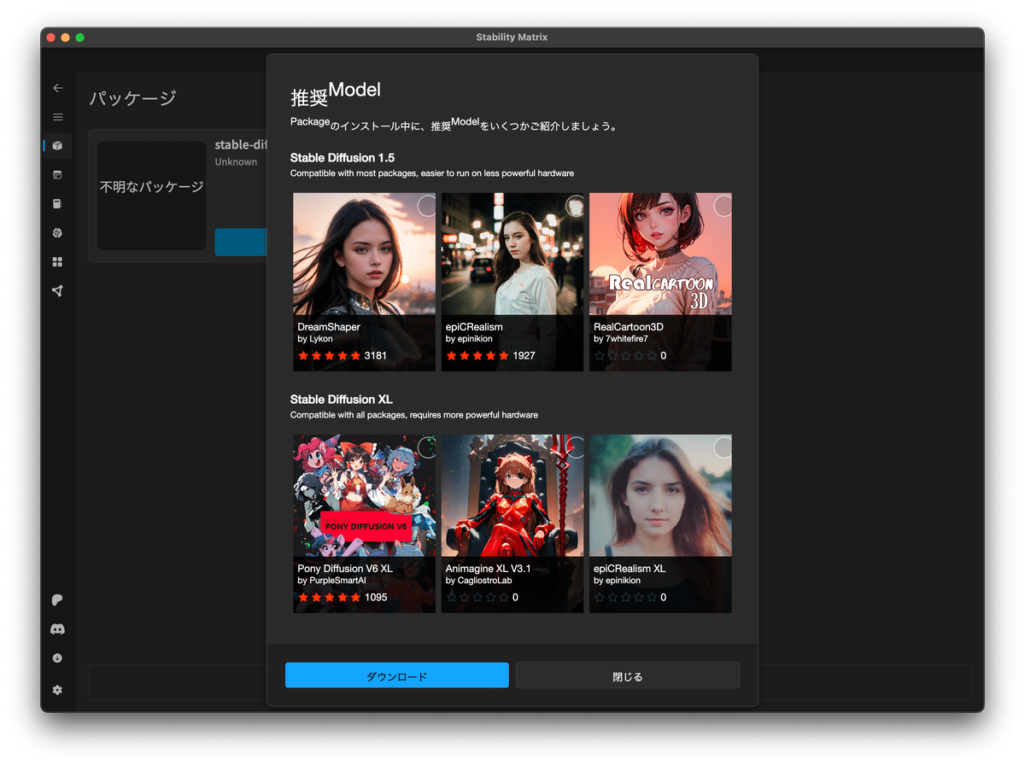Select the epiCRealism 1.5 model checkbox circle
Viewport: 1025px width, 766px height.
click(575, 206)
